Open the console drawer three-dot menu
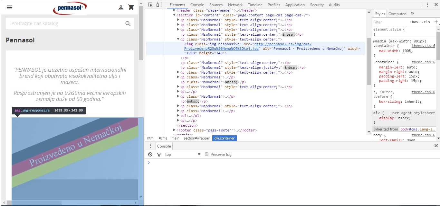Screen dimensions: 440x206 point(150,146)
